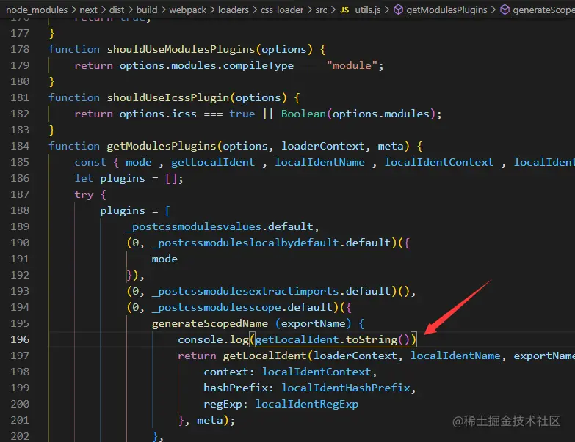The height and width of the screenshot is (442, 575).
Task: Click line number 196 in gutter
Action: (x=20, y=339)
